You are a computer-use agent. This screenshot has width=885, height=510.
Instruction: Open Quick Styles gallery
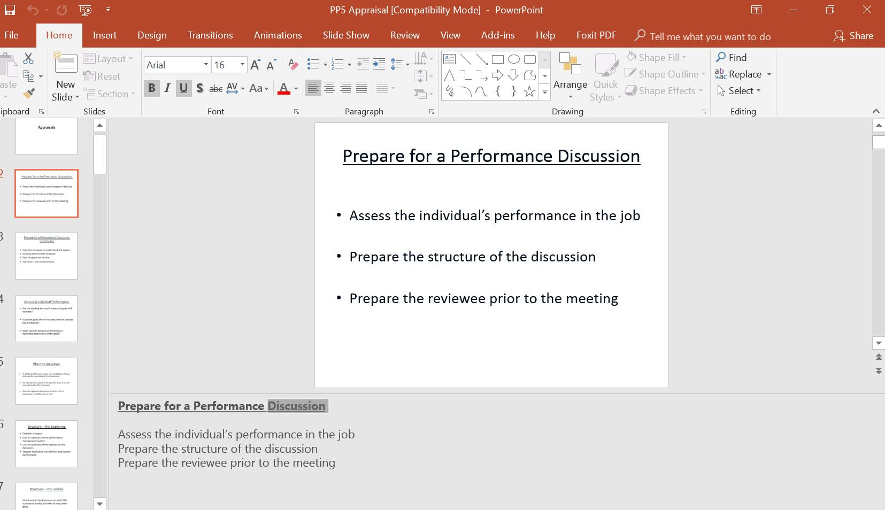coord(606,76)
